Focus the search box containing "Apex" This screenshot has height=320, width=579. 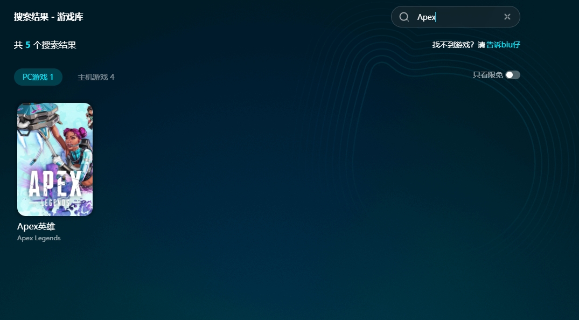(458, 17)
